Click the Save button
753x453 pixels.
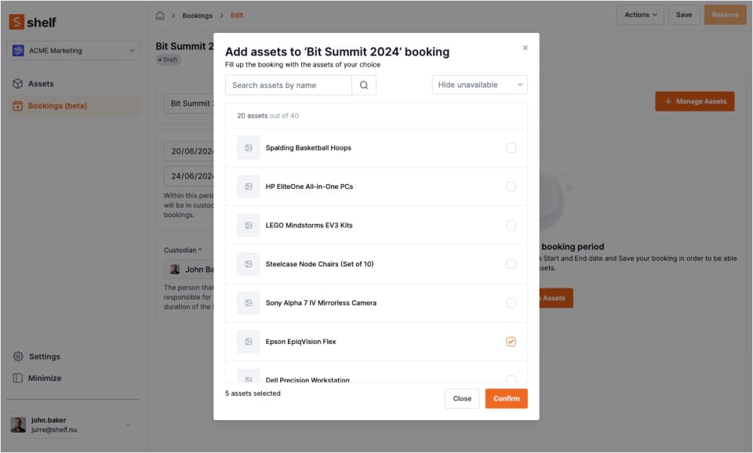click(684, 15)
